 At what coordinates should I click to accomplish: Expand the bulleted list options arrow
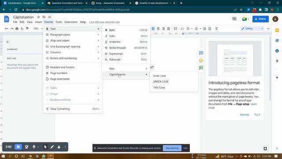pos(192,29)
